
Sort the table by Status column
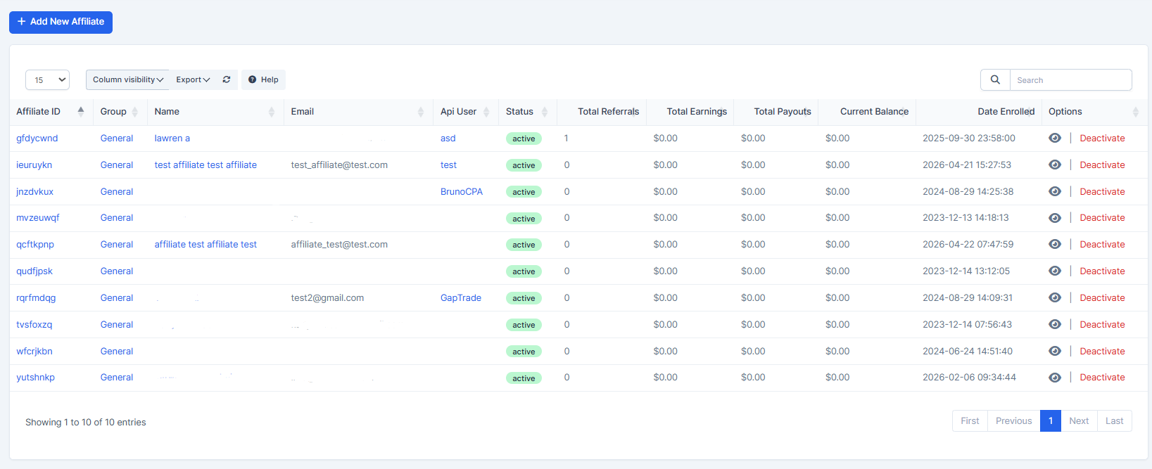click(544, 112)
